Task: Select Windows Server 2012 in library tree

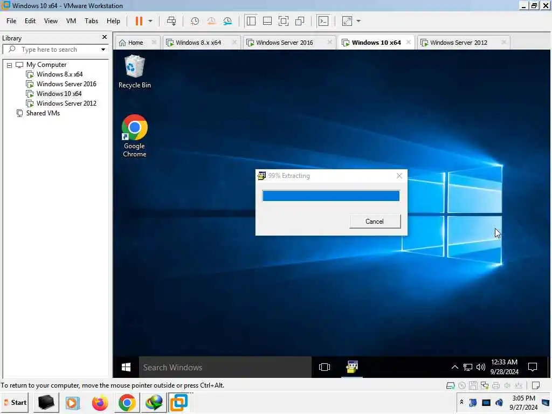Action: coord(66,103)
